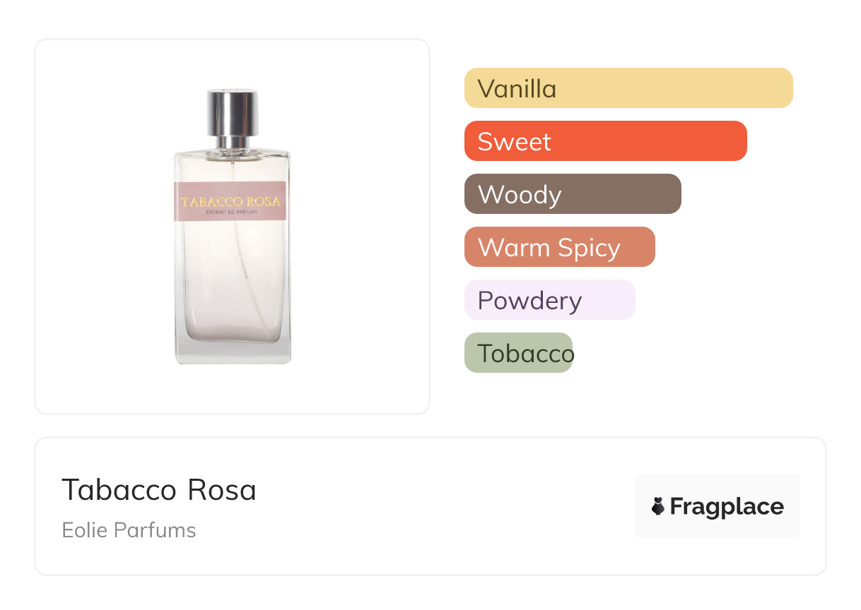Open the Tabacco Rosa fragrance title
The height and width of the screenshot is (610, 861).
coord(159,490)
